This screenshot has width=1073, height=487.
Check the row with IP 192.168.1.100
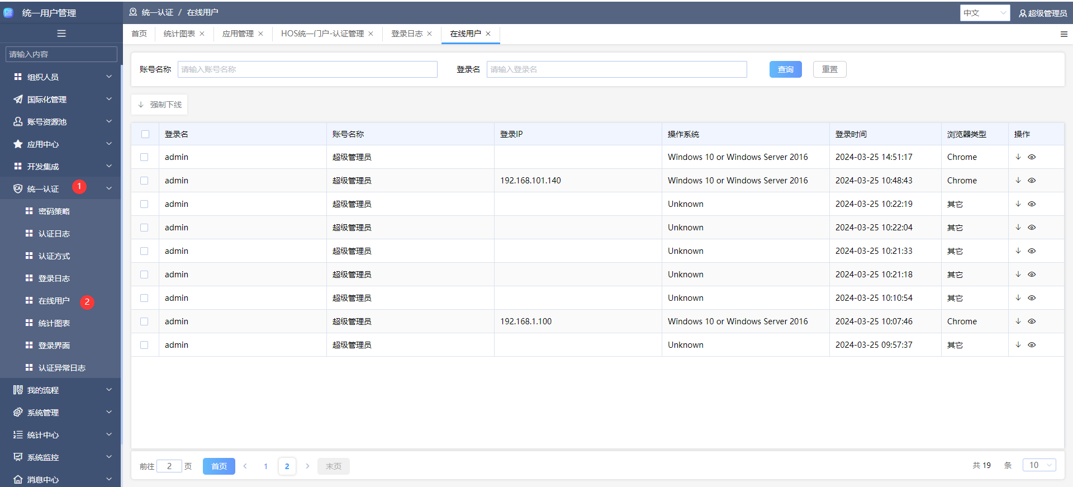click(x=144, y=321)
